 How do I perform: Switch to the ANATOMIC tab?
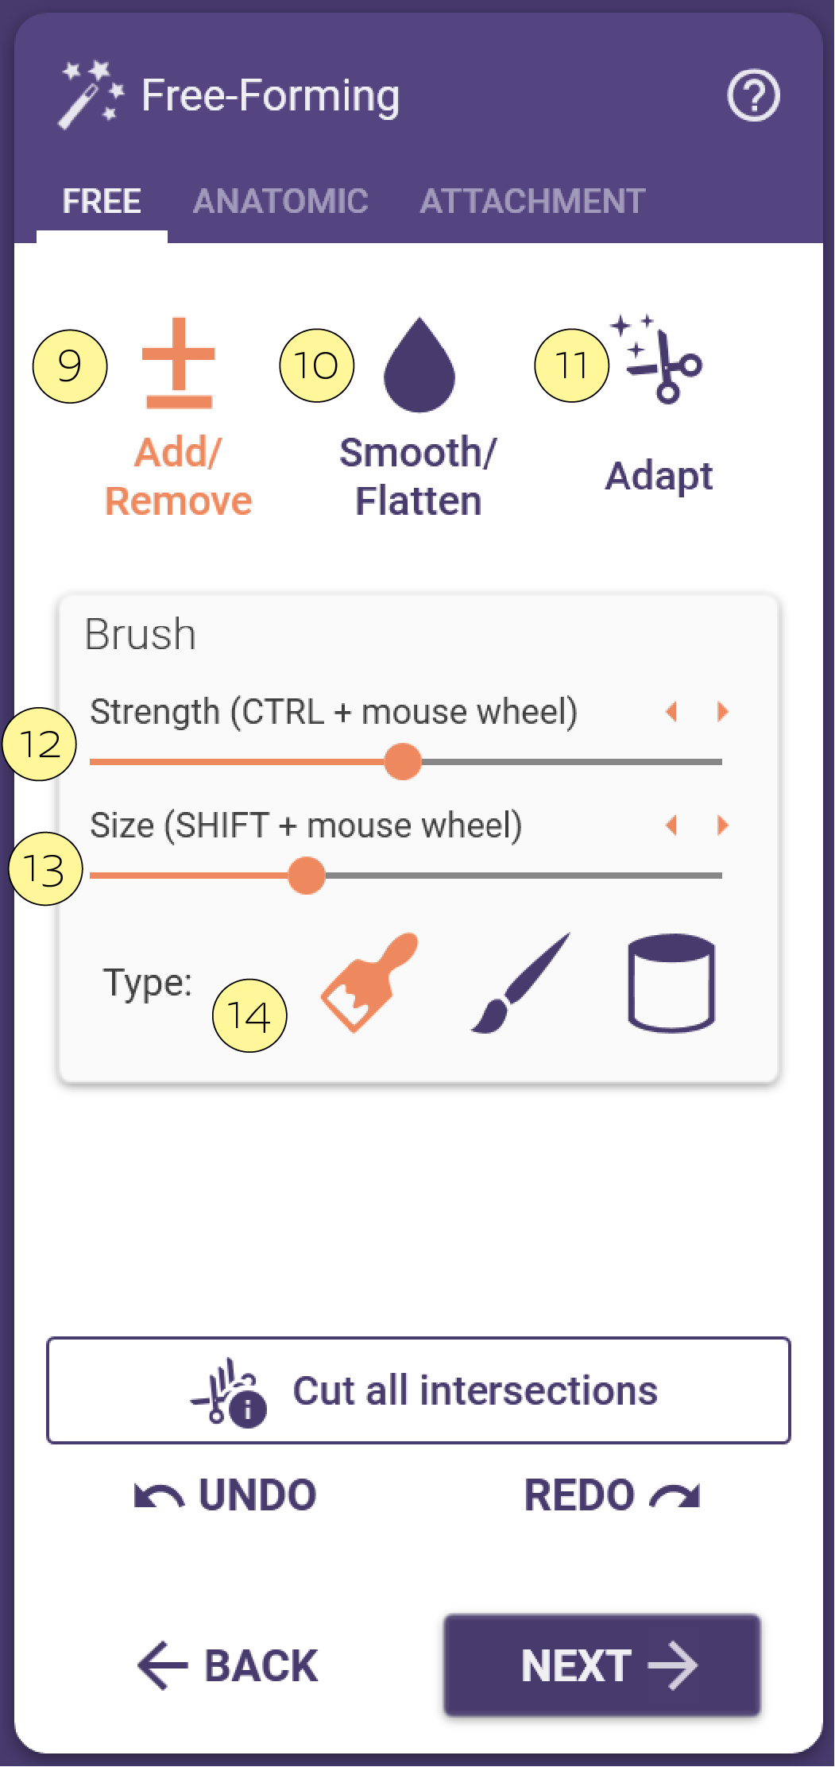280,201
